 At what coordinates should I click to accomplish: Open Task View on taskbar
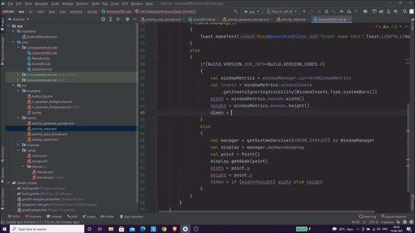(100, 228)
